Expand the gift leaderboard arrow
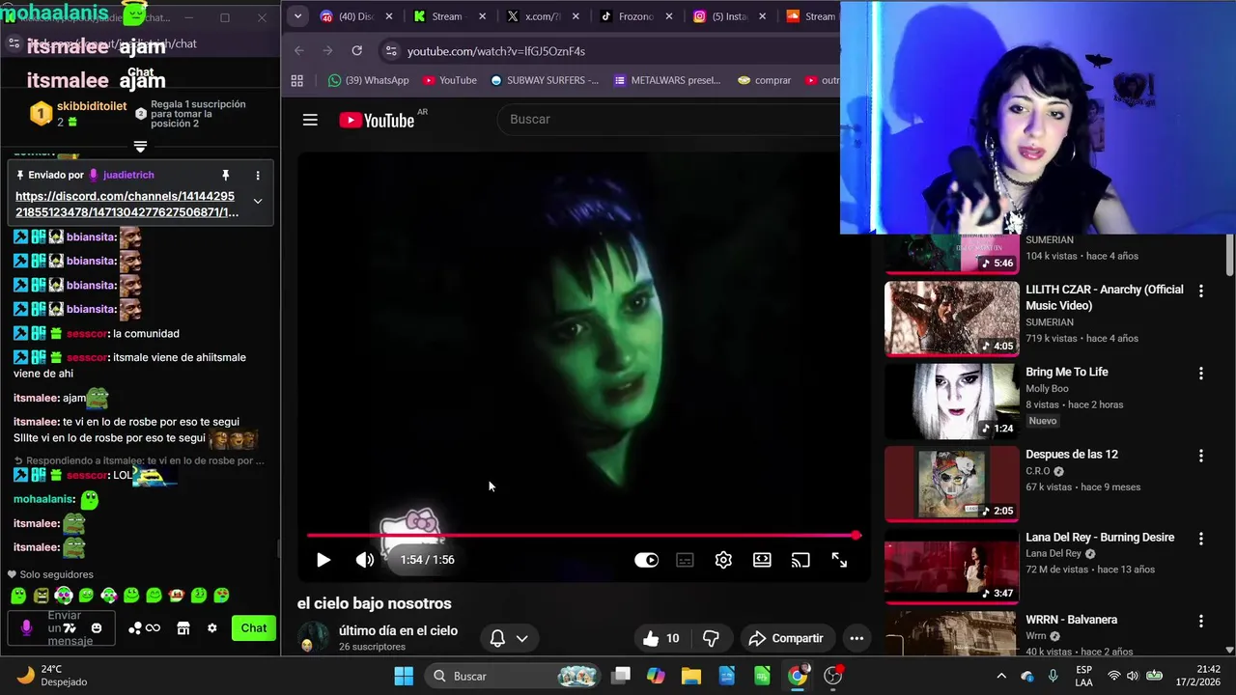The image size is (1236, 695). coord(140,146)
